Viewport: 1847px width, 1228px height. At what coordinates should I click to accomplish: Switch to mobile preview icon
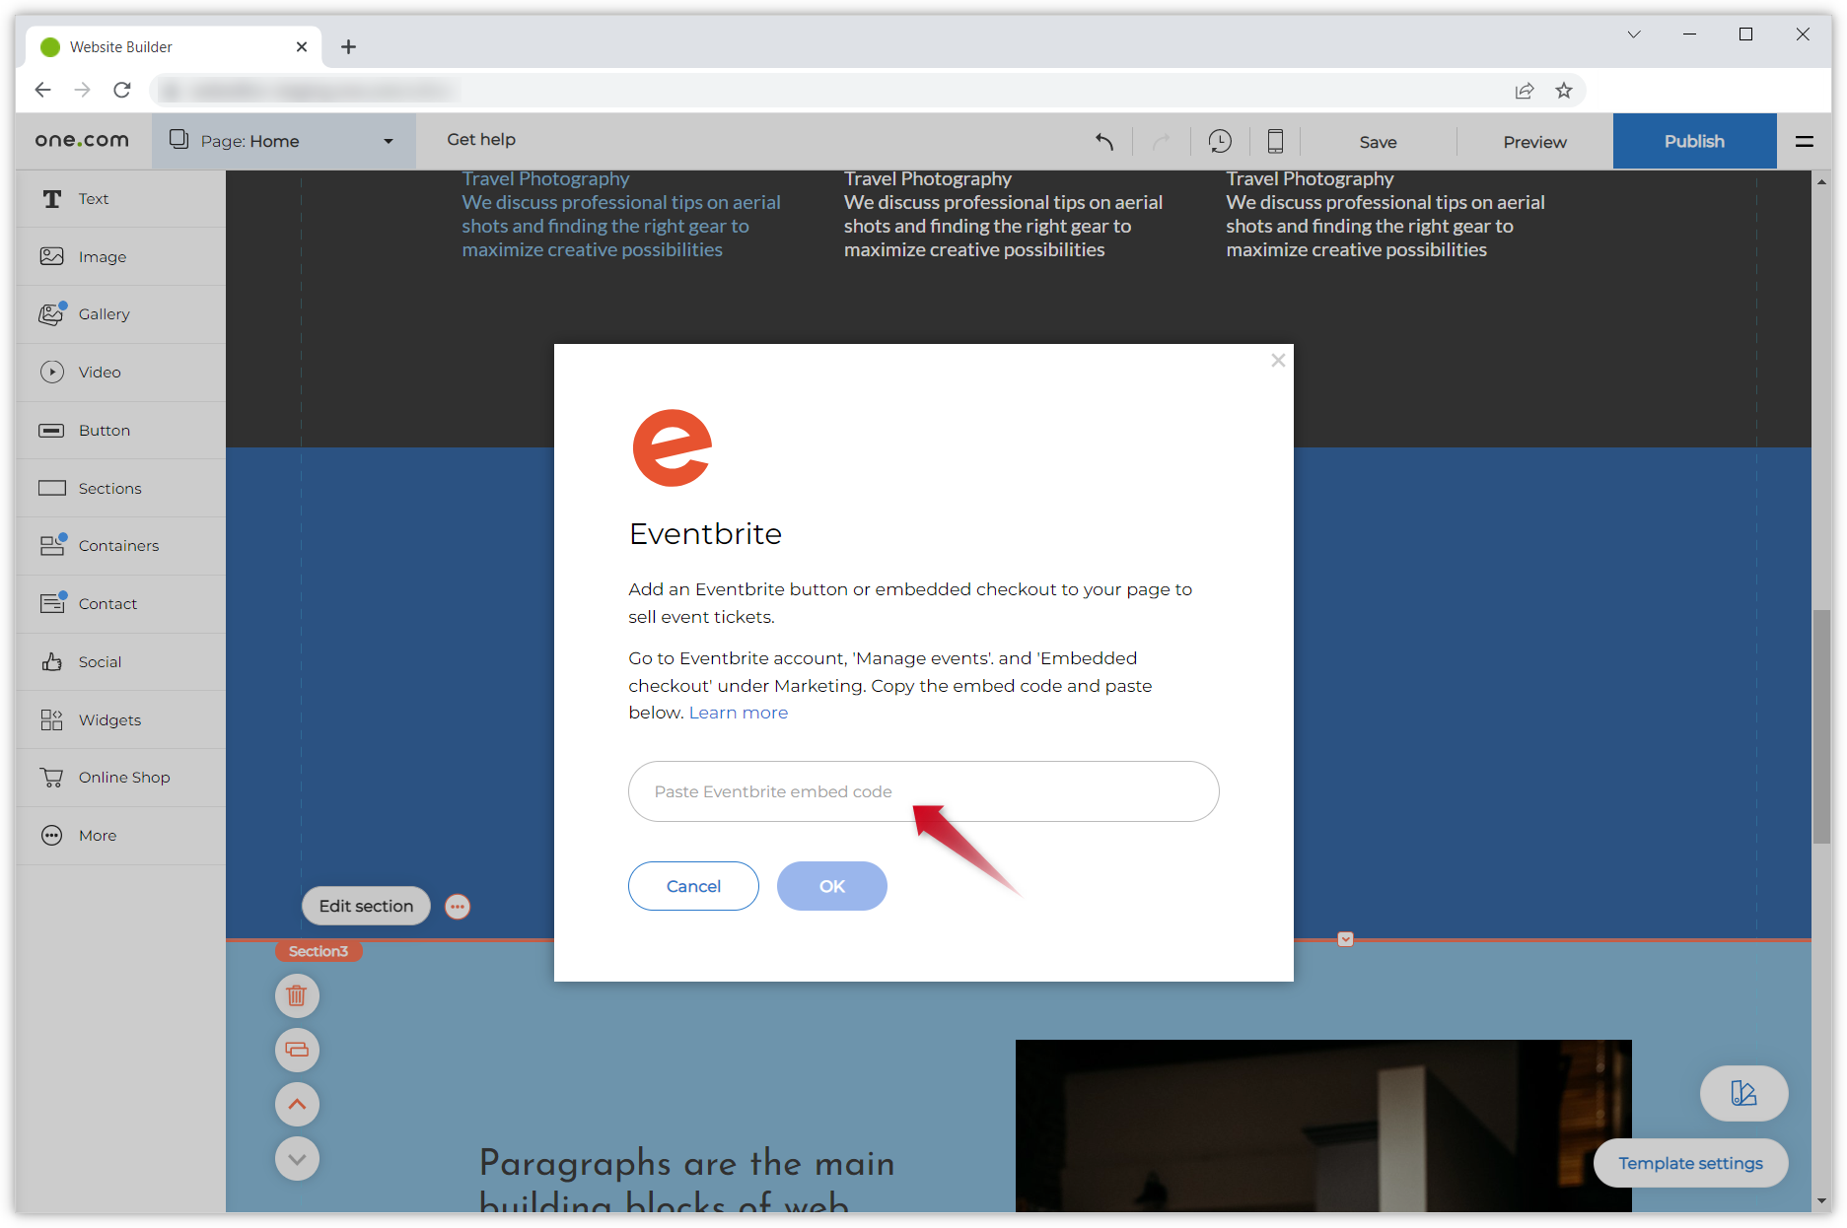(1274, 141)
